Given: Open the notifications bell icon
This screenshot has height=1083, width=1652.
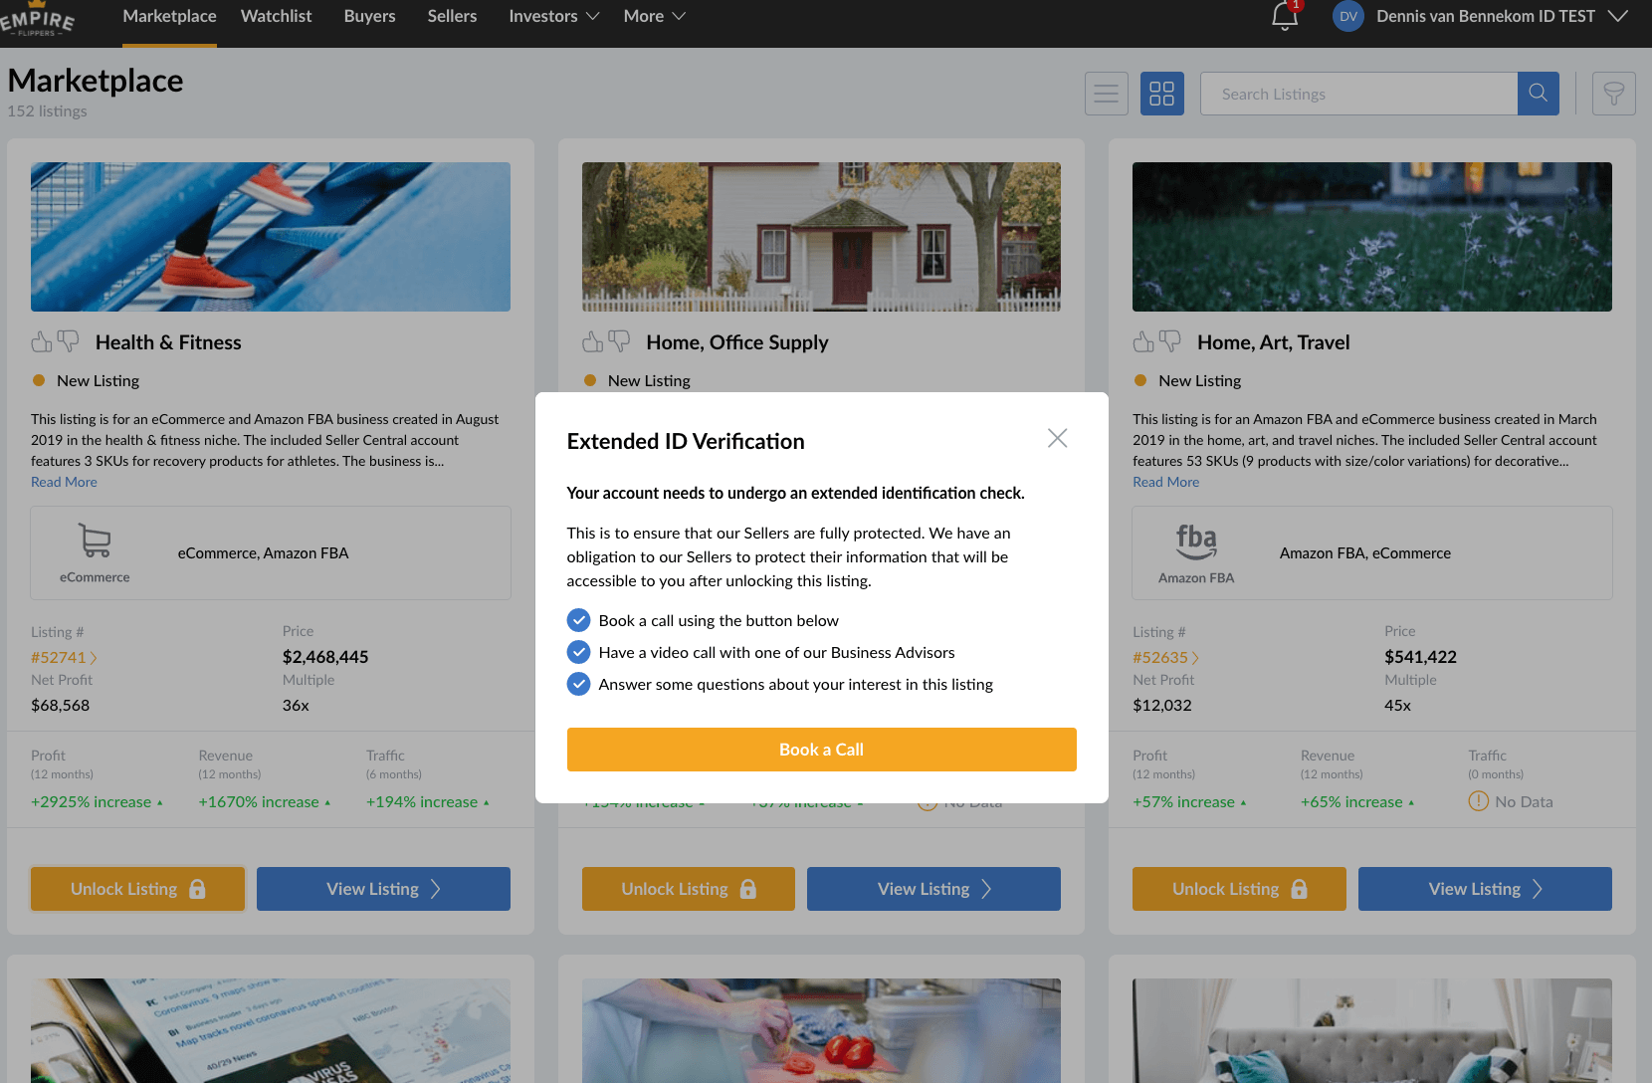Looking at the screenshot, I should click(x=1285, y=16).
